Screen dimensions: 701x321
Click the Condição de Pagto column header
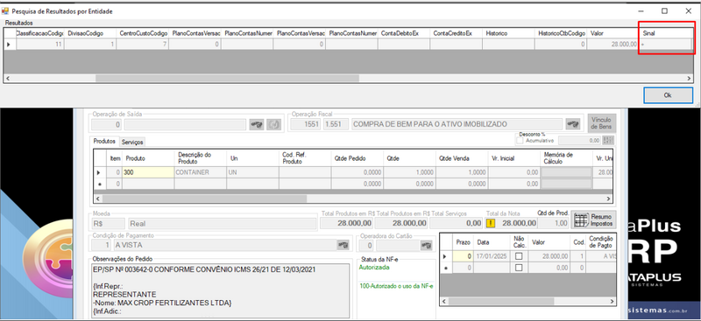600,242
